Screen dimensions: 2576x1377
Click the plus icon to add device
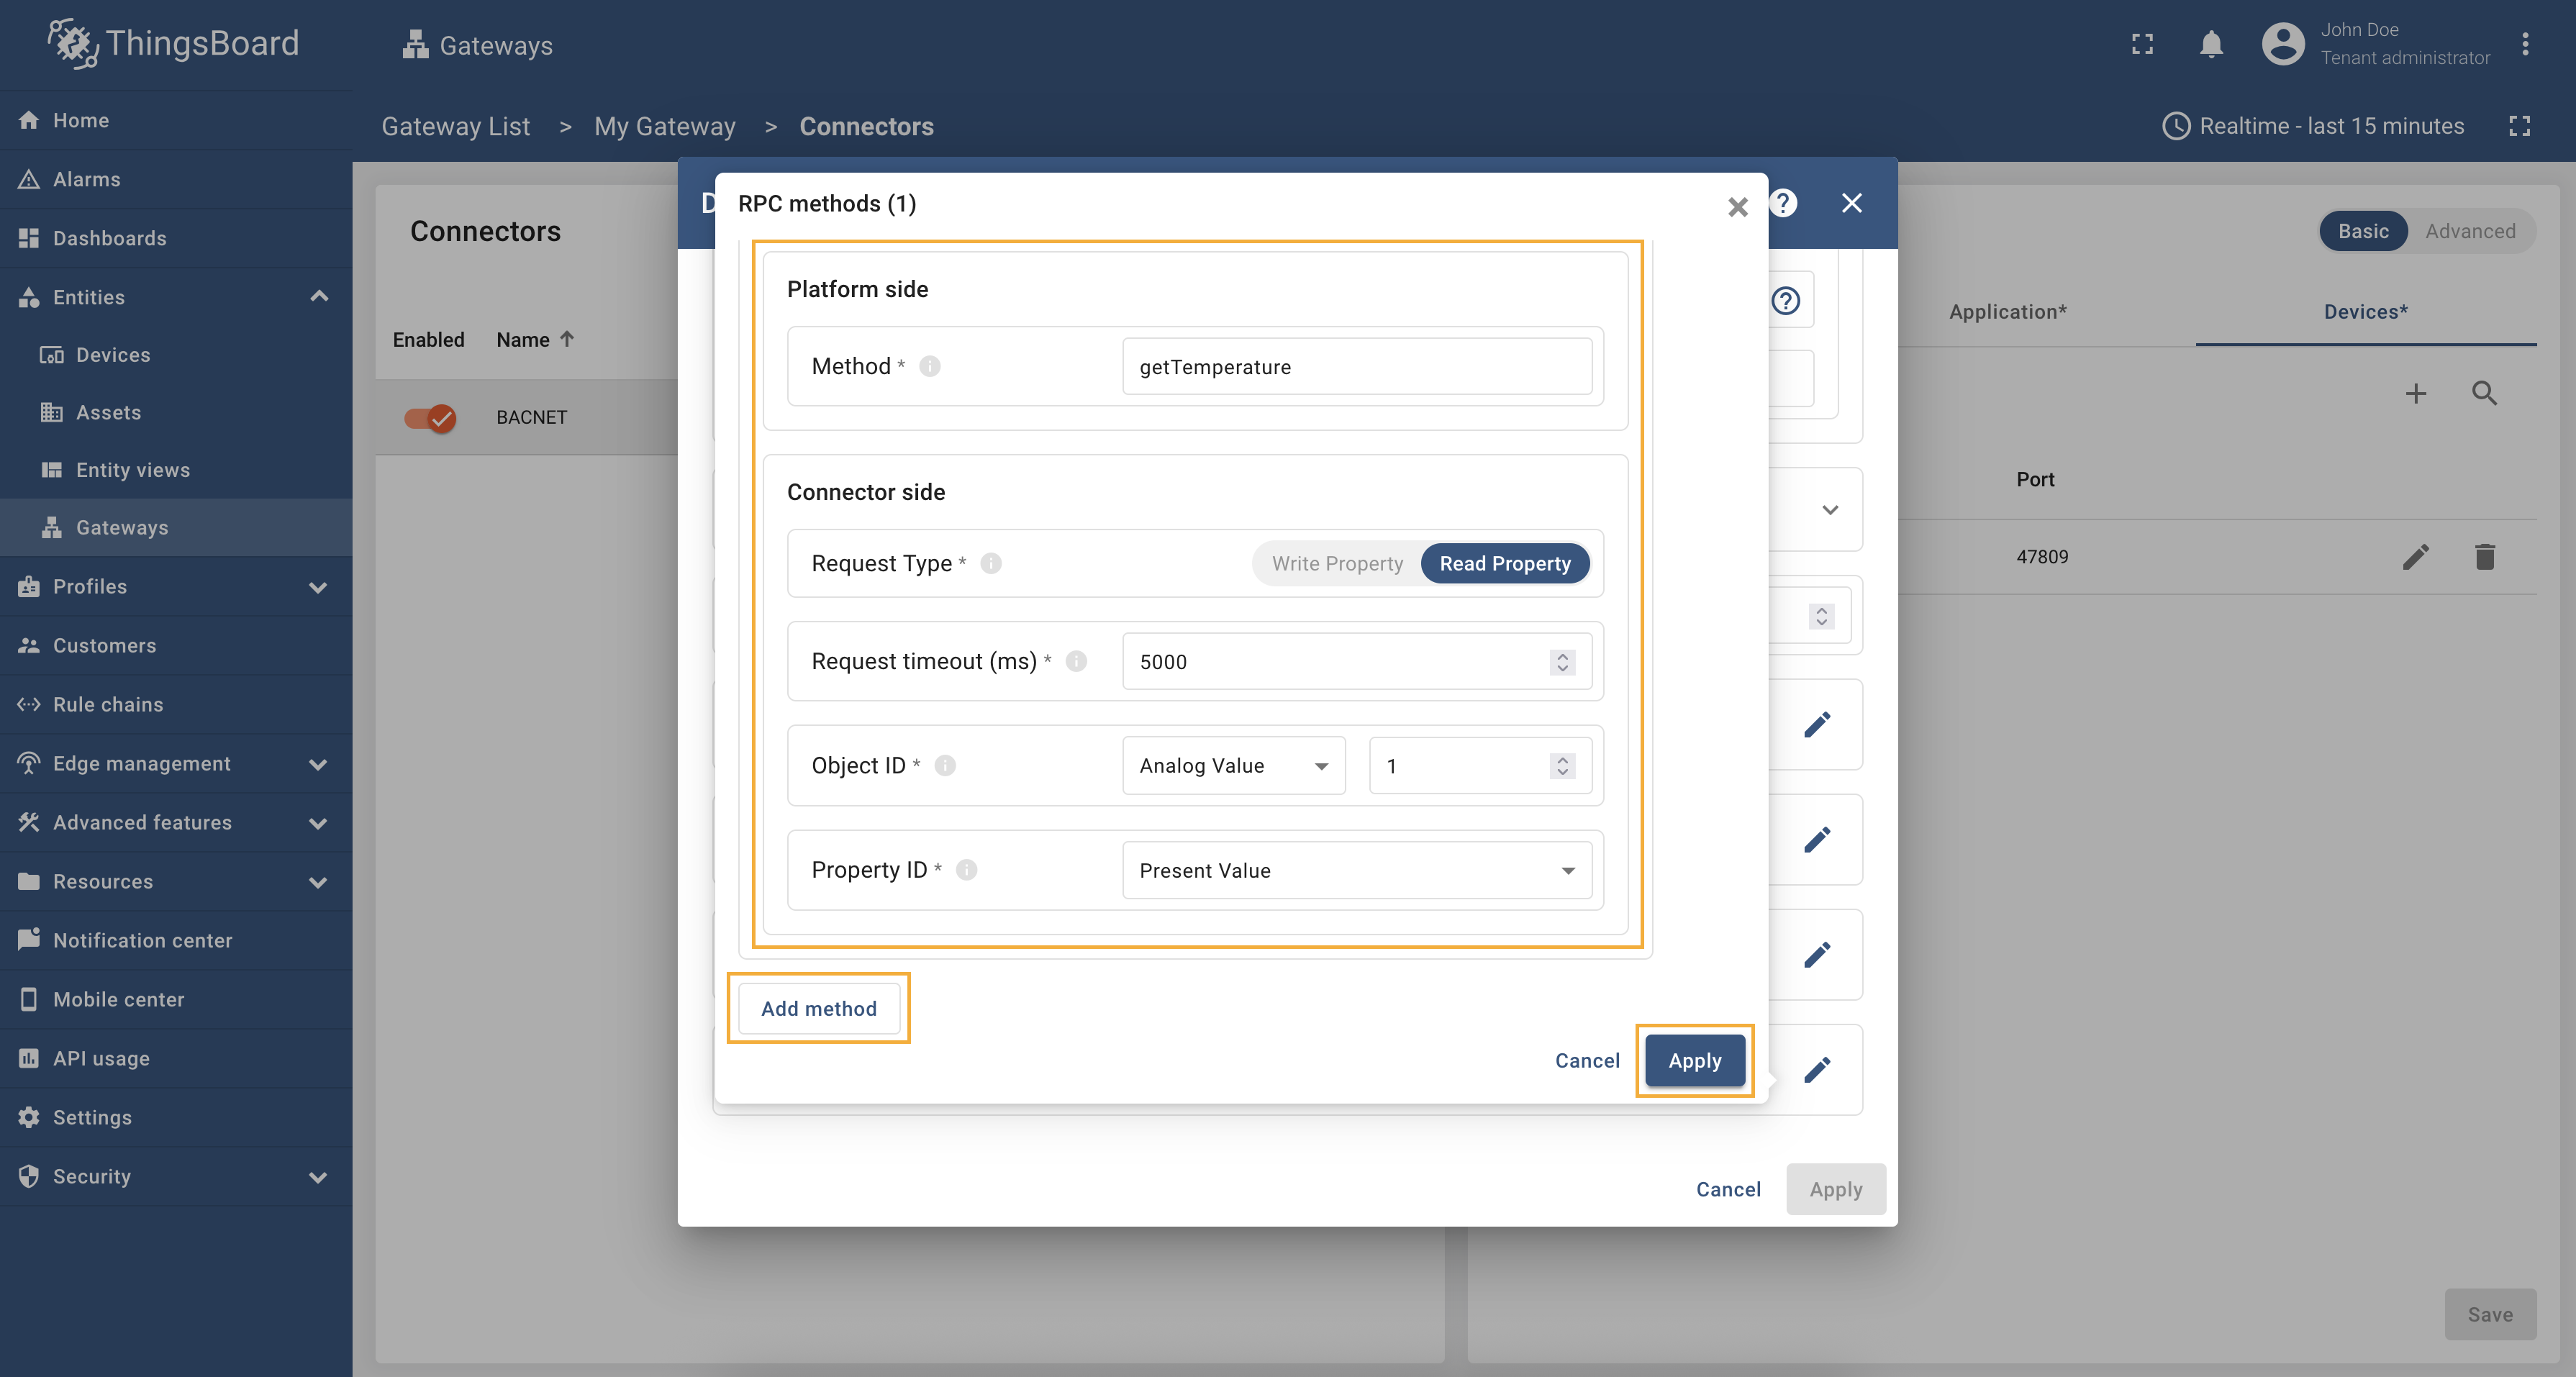tap(2415, 393)
